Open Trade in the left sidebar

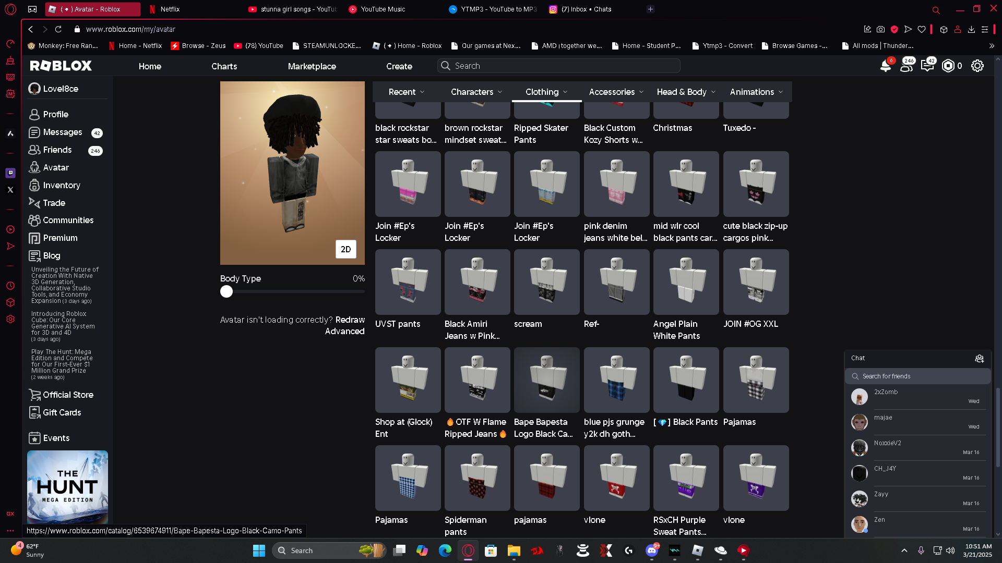tap(54, 203)
